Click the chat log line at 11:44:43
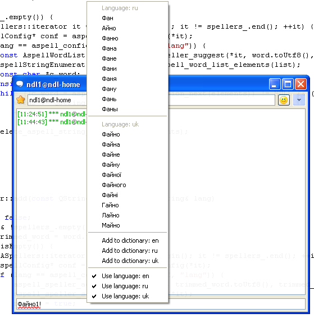The image size is (314, 318). [x=52, y=122]
